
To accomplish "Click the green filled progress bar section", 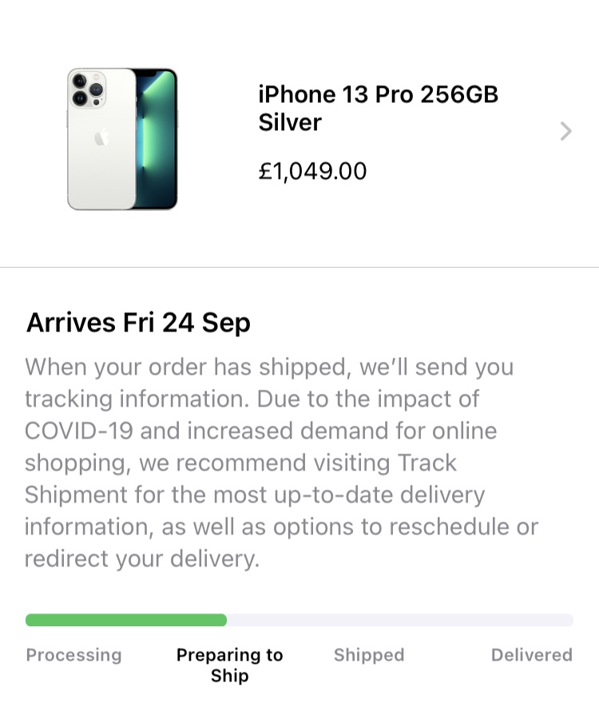I will click(x=125, y=620).
